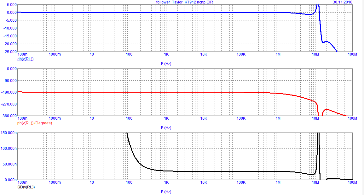Click F (Hz) axis title under group delay plot
This screenshot has width=364, height=195.
point(166,192)
